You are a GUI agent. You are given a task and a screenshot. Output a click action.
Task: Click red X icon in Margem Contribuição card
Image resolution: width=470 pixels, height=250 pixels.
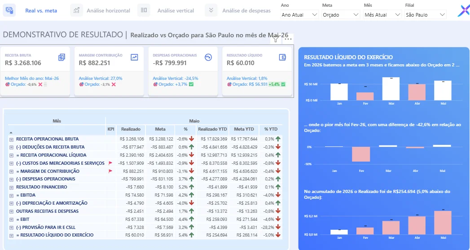click(114, 84)
